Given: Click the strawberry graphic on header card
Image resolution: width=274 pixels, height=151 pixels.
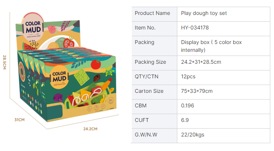Looking at the screenshot, I should (x=52, y=29).
